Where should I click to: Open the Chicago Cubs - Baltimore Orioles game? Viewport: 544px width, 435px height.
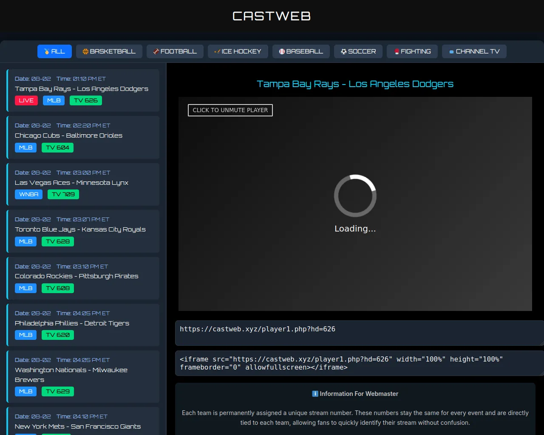point(68,136)
